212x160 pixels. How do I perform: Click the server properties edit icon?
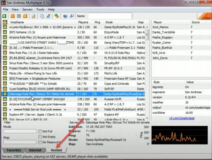(x=48, y=16)
